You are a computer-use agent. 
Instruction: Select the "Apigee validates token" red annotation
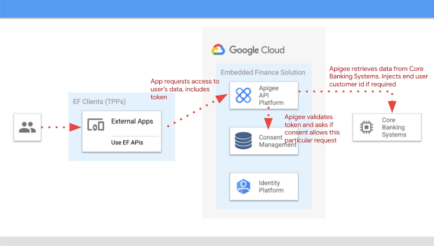pos(312,128)
